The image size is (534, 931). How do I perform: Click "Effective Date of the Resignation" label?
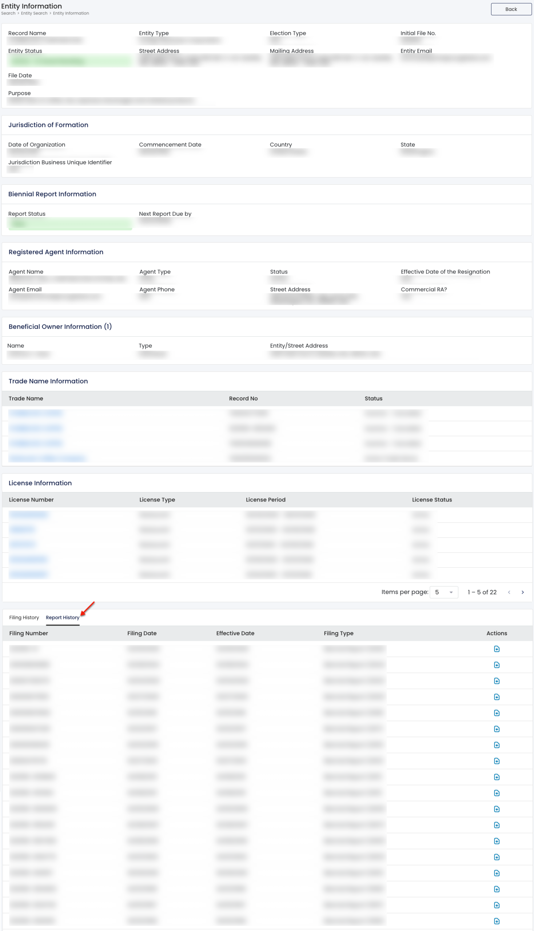coord(445,272)
